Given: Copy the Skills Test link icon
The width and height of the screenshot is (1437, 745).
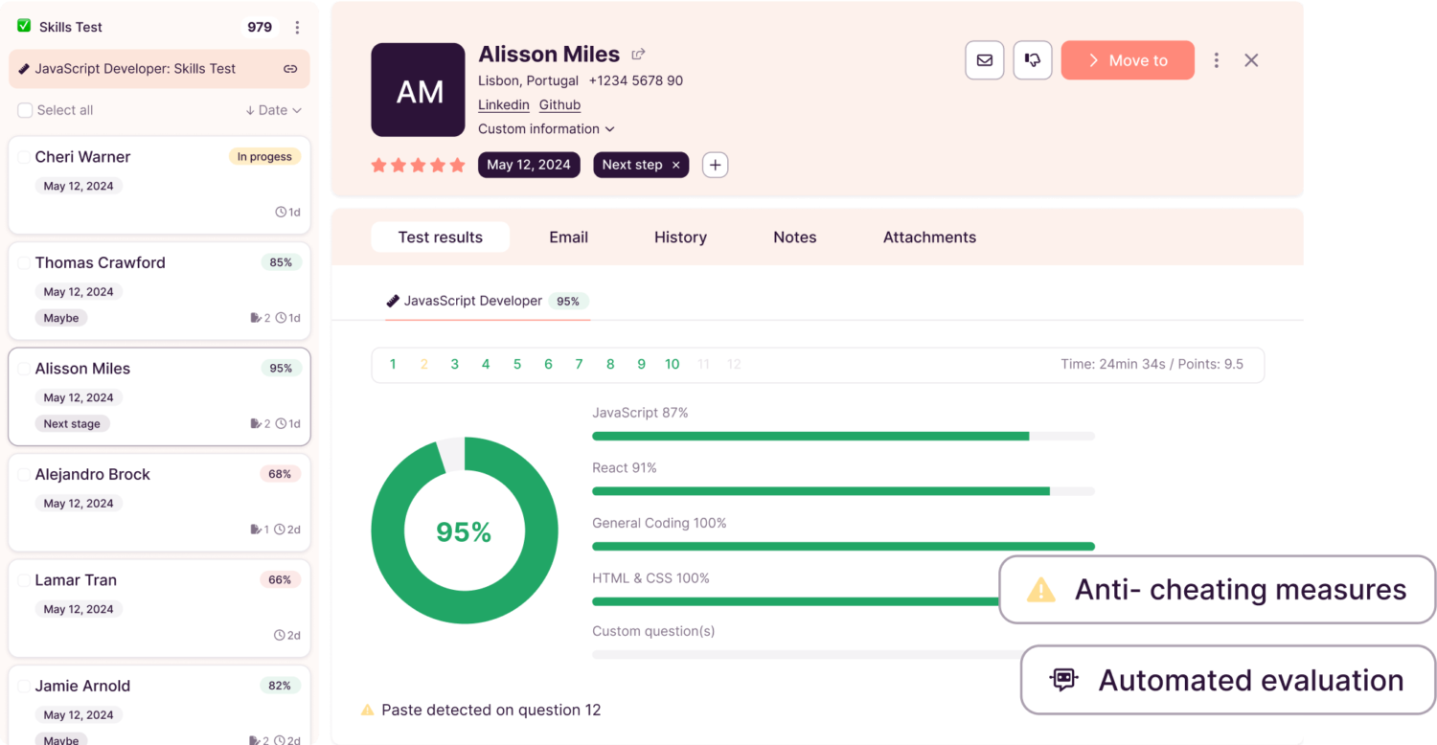Looking at the screenshot, I should [290, 69].
